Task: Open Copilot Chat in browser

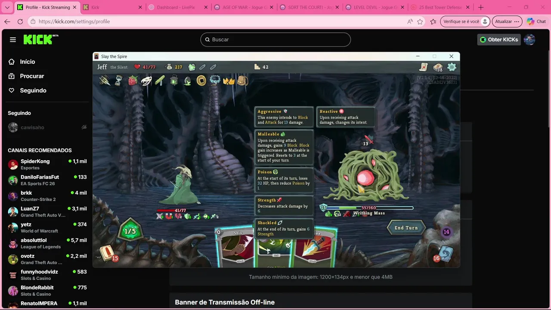Action: click(x=536, y=22)
